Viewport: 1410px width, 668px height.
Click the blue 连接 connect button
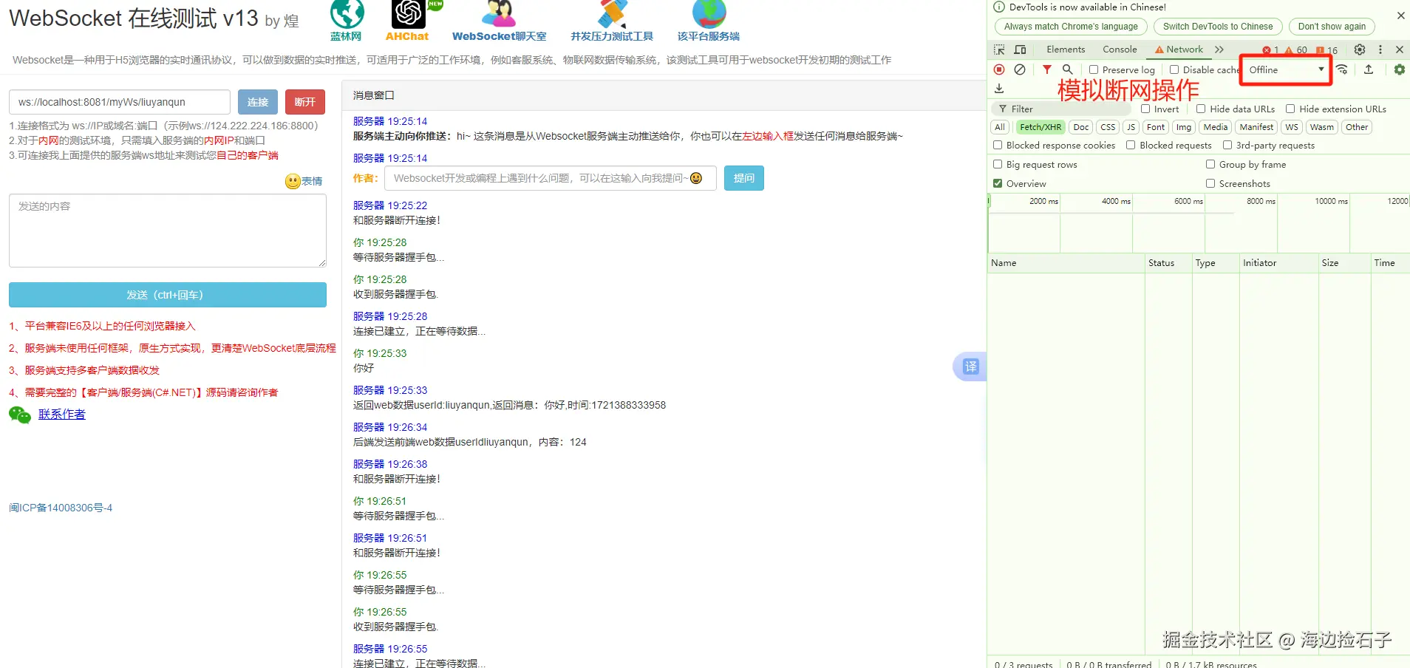[258, 102]
